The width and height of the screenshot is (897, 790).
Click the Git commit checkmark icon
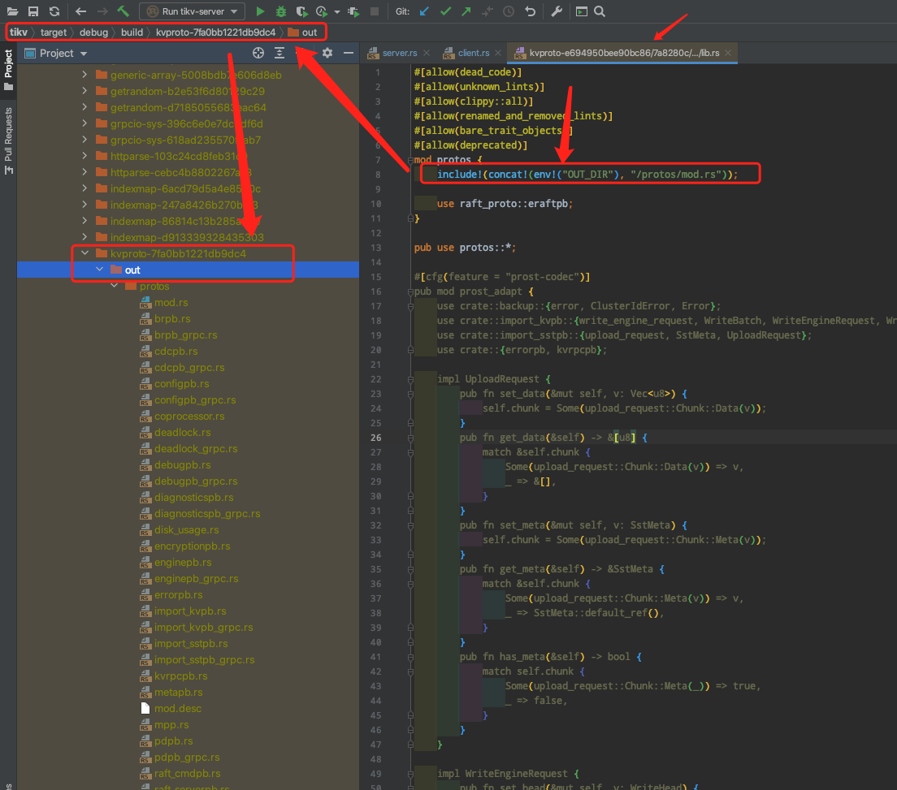click(445, 11)
